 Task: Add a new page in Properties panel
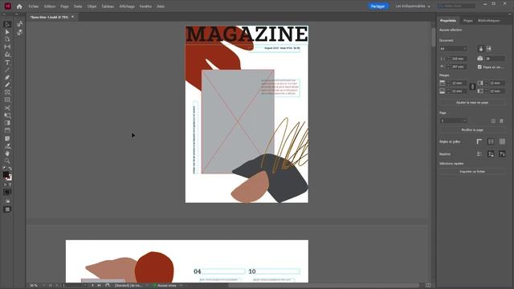click(493, 121)
